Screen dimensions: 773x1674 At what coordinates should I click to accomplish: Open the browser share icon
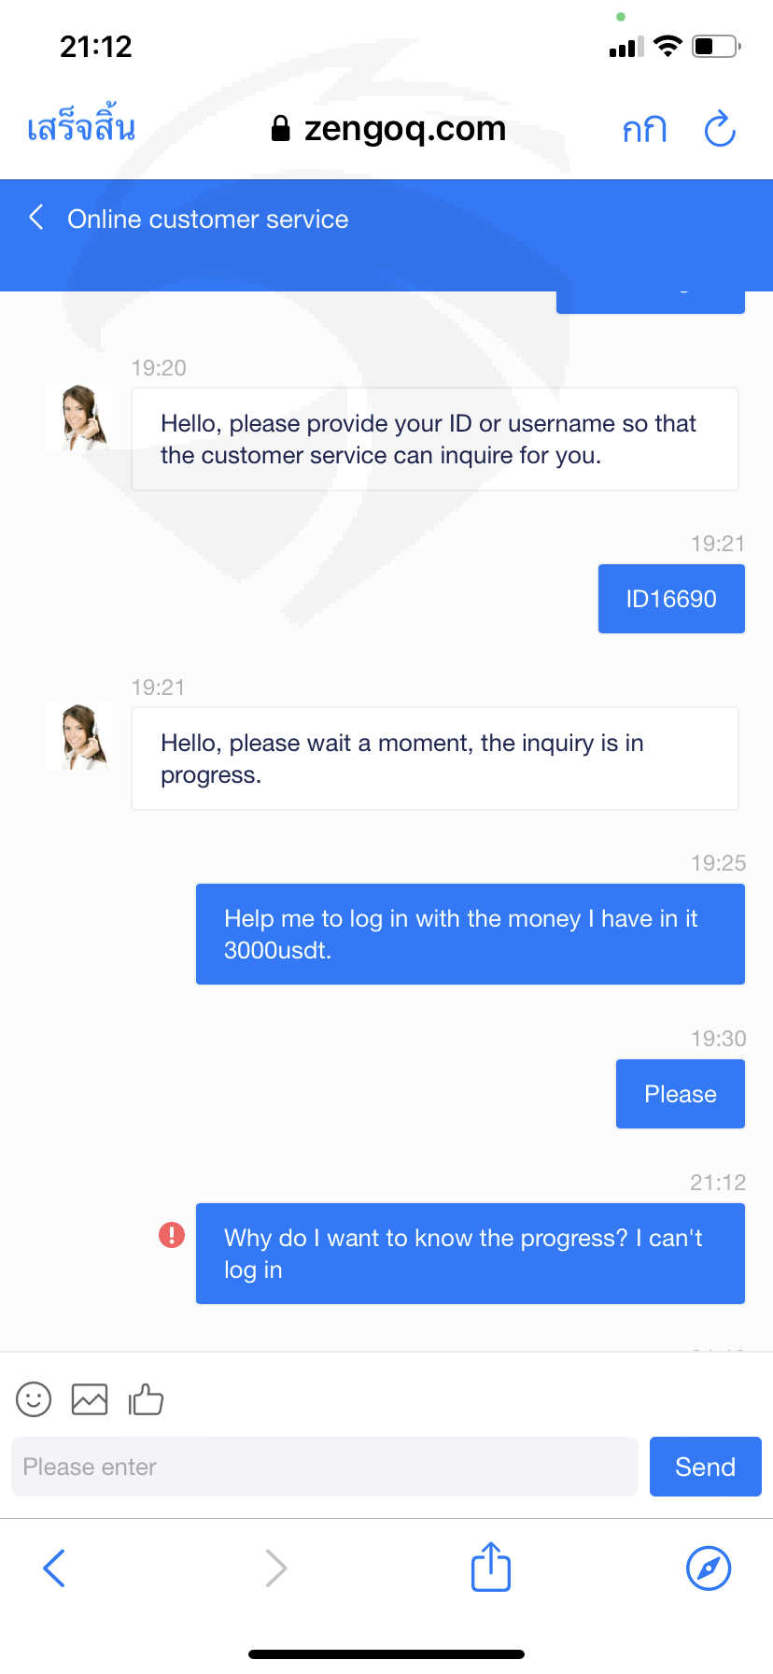pos(491,1567)
